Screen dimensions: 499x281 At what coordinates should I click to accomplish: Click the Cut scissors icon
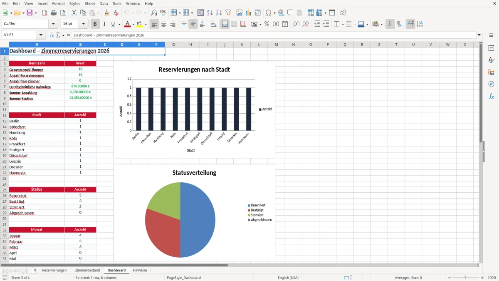coord(74,13)
